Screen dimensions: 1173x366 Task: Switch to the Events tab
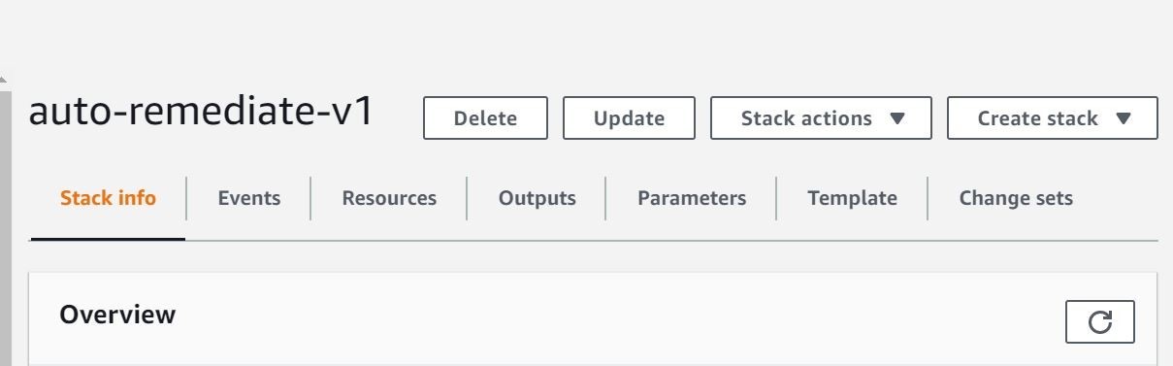point(249,198)
